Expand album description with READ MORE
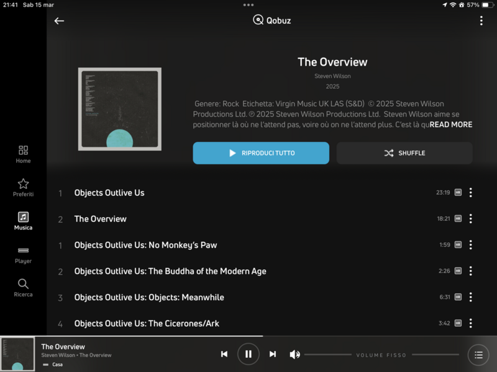The width and height of the screenshot is (497, 372). click(451, 125)
